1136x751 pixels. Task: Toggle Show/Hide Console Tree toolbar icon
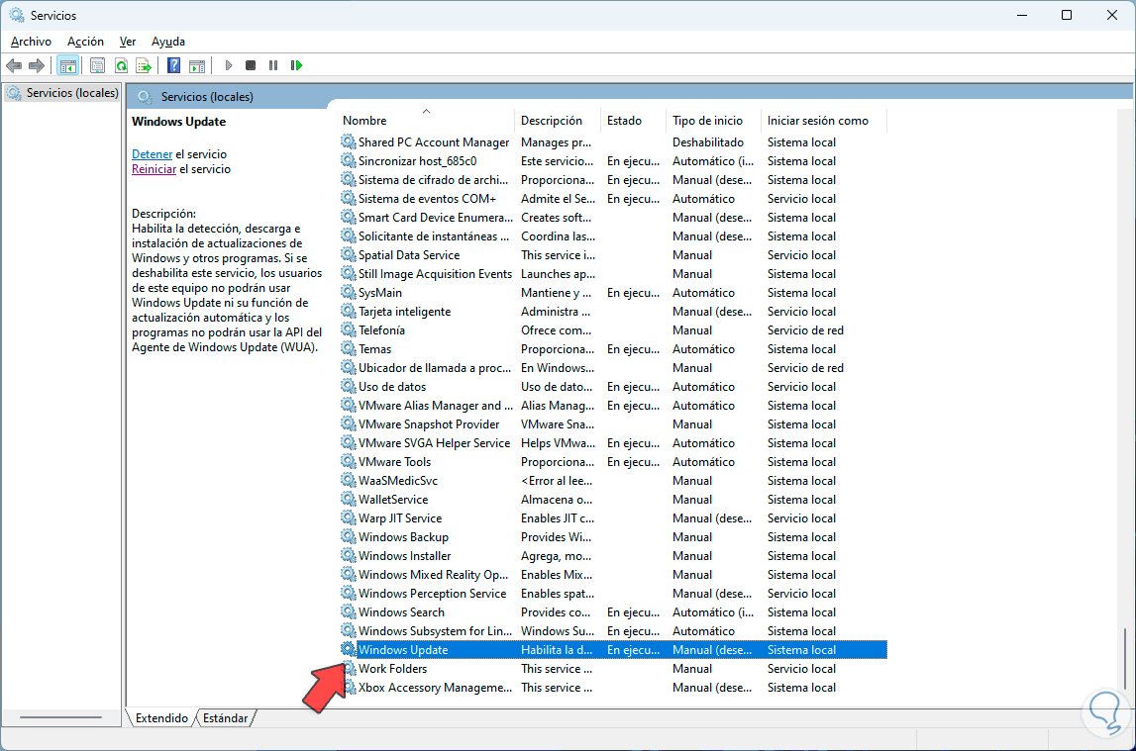(68, 66)
